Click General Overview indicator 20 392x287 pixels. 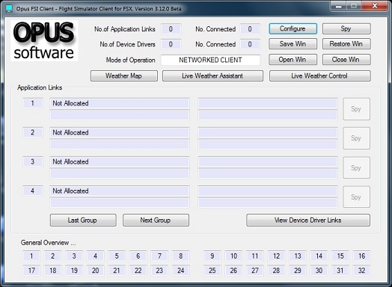click(95, 271)
